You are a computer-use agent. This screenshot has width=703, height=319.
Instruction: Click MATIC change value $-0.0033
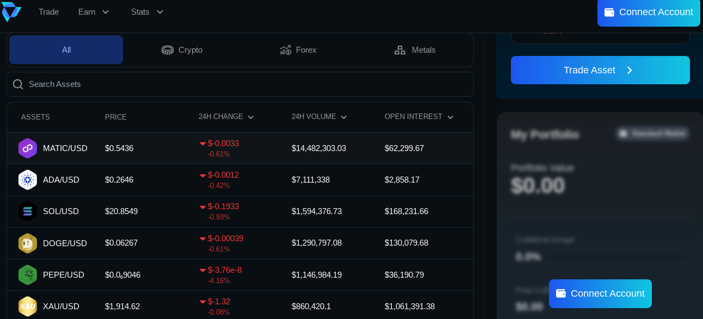tap(223, 143)
